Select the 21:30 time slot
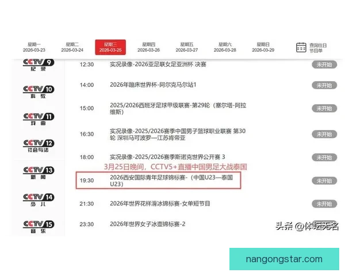Screen dimensions: 345x276 87,204
